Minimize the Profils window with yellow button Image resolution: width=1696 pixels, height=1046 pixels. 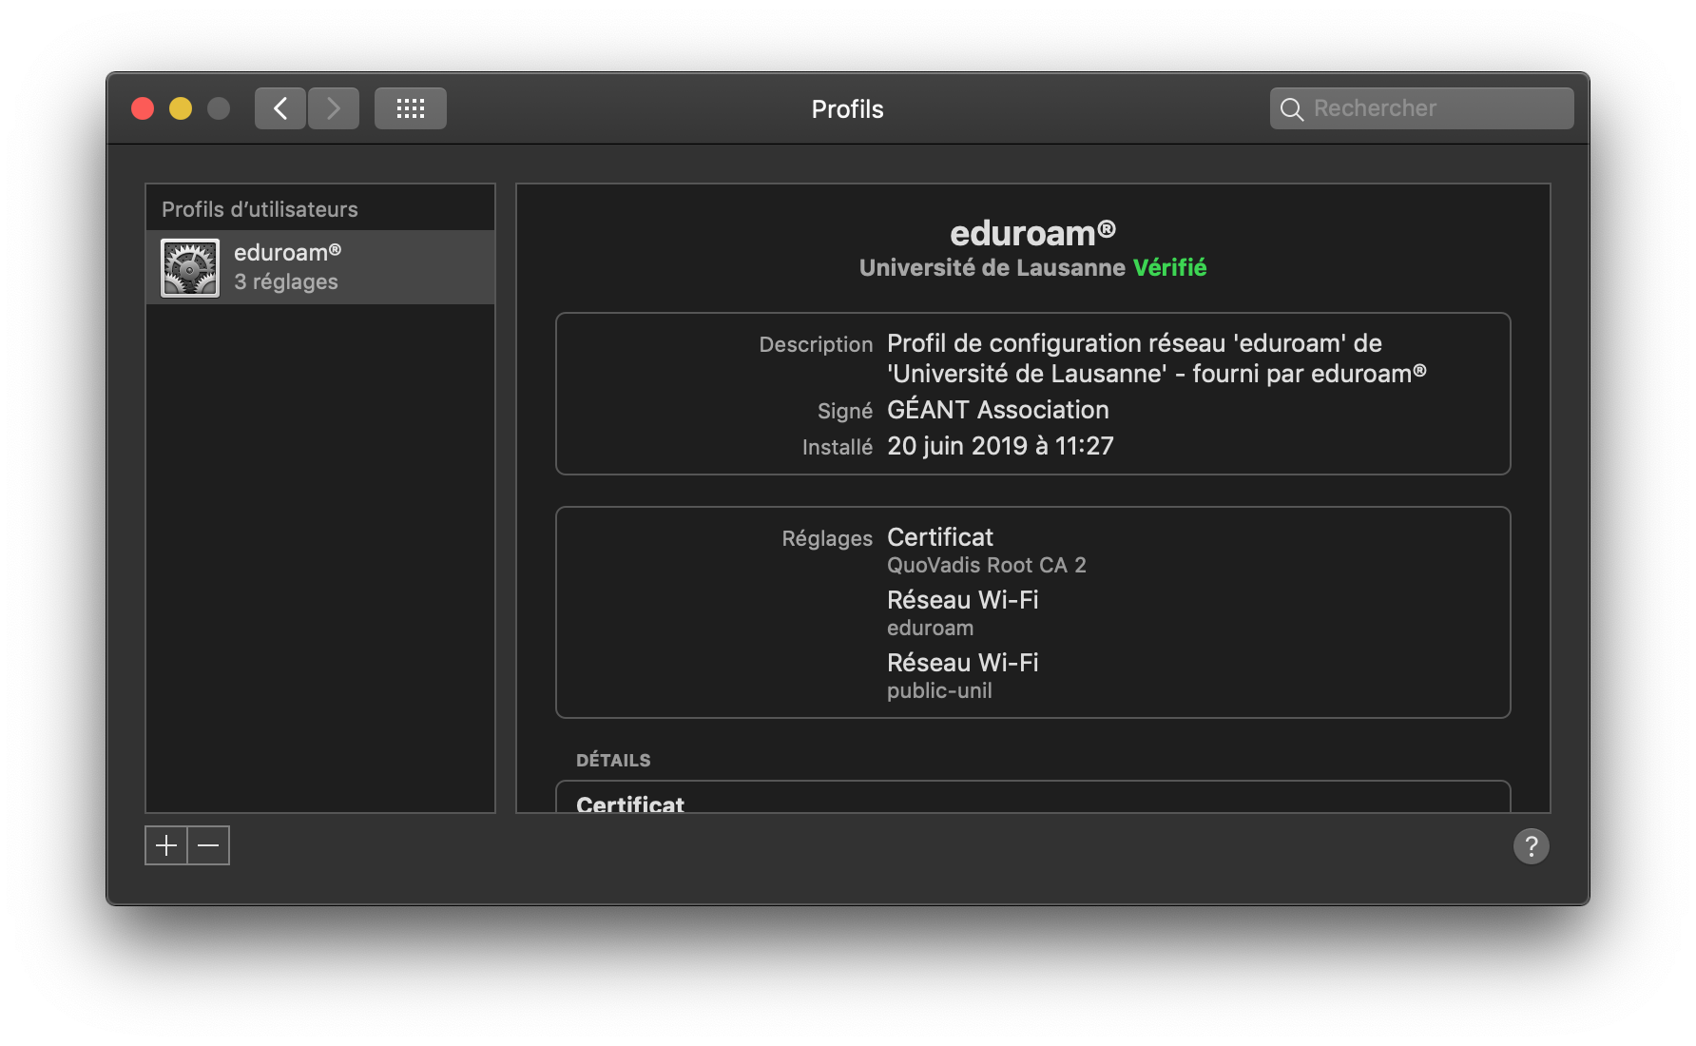(181, 108)
